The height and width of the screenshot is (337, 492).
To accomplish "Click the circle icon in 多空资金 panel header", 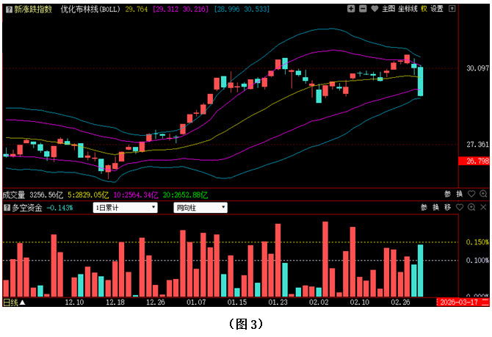I will (471, 208).
